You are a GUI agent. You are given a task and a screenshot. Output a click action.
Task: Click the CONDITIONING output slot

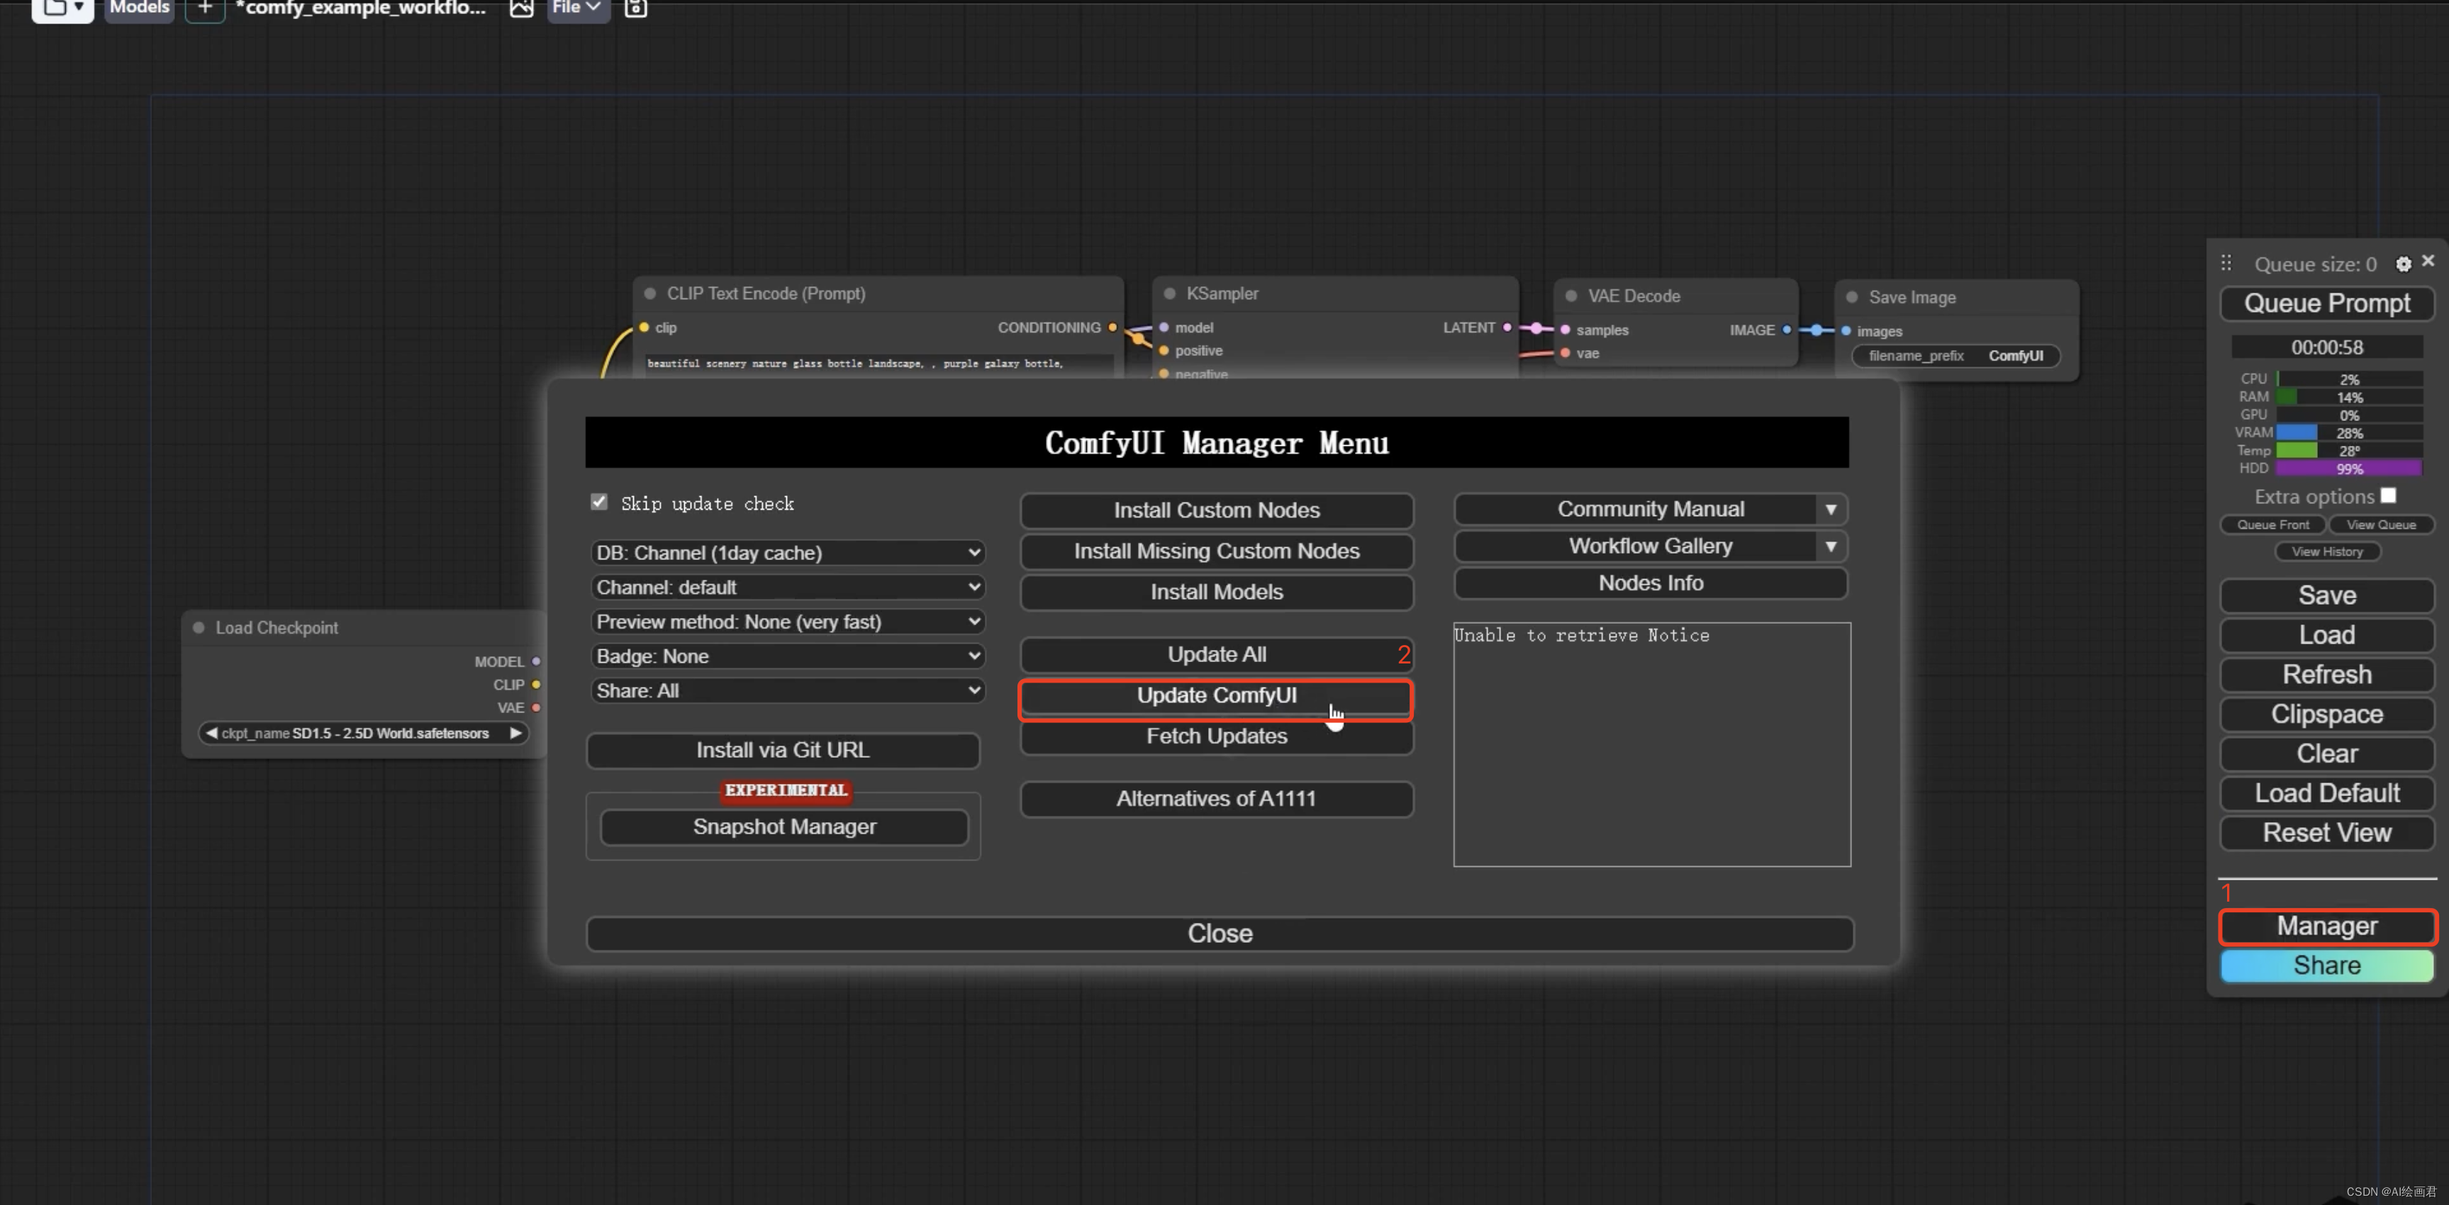click(1112, 327)
